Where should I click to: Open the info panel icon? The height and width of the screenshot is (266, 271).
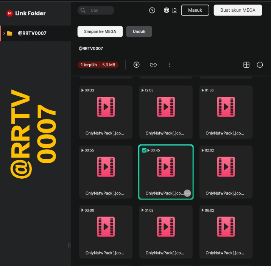(x=260, y=65)
